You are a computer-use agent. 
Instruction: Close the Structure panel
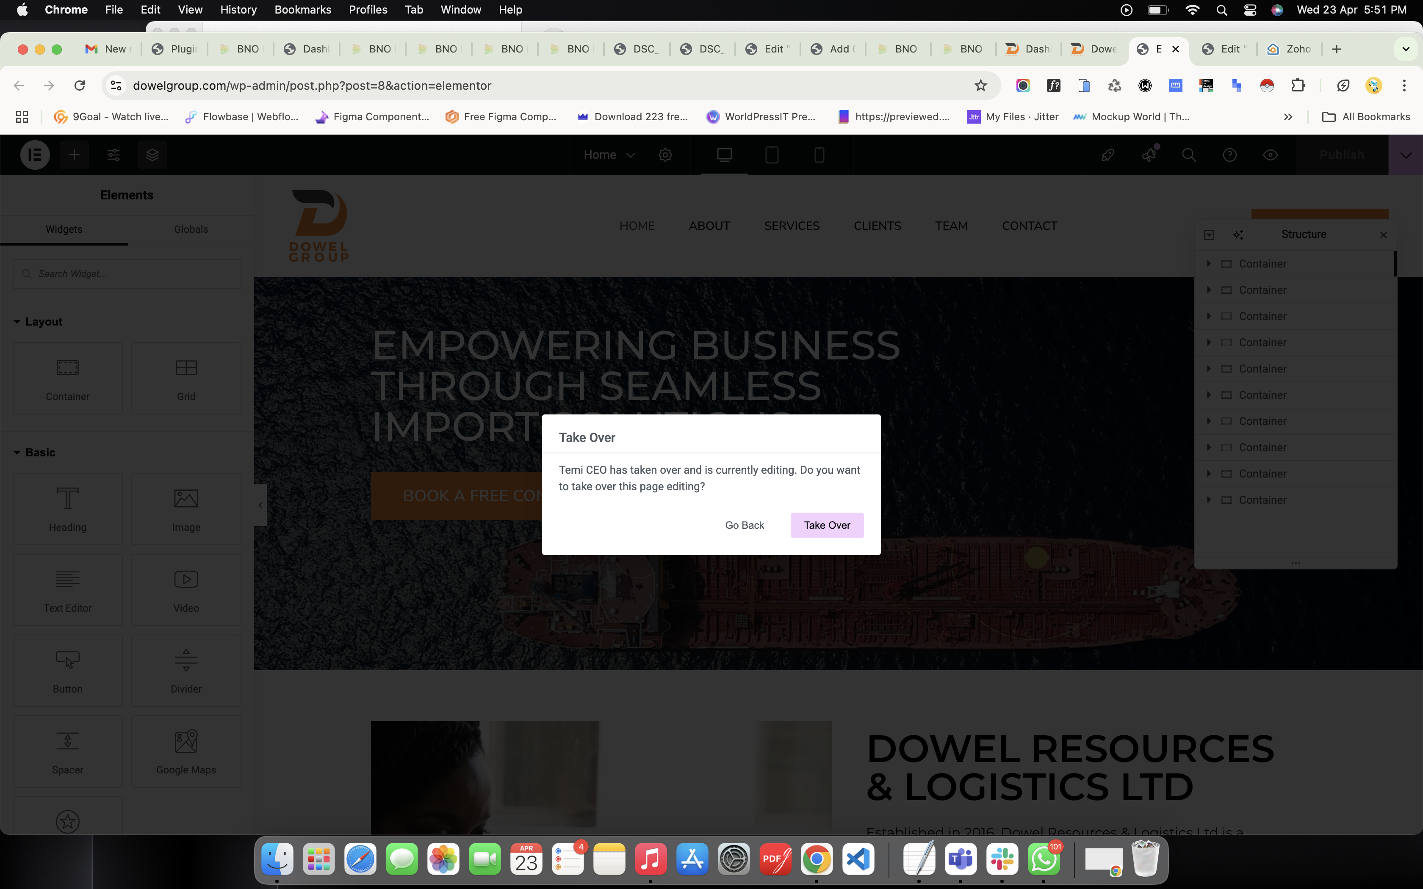tap(1383, 235)
